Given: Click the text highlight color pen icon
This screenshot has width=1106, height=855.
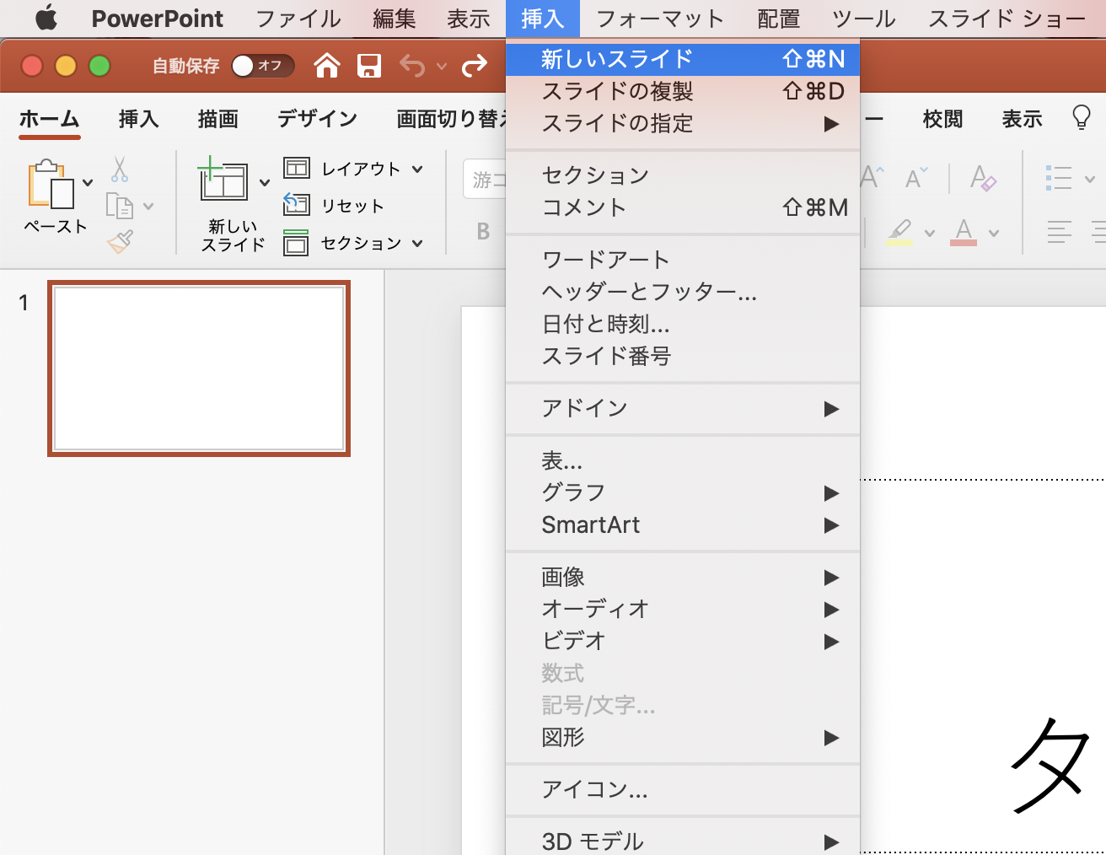Looking at the screenshot, I should pos(900,232).
